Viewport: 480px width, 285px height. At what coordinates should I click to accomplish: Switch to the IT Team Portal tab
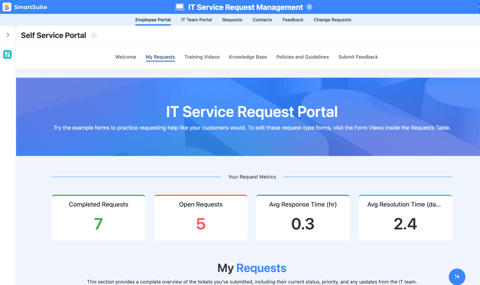point(196,20)
